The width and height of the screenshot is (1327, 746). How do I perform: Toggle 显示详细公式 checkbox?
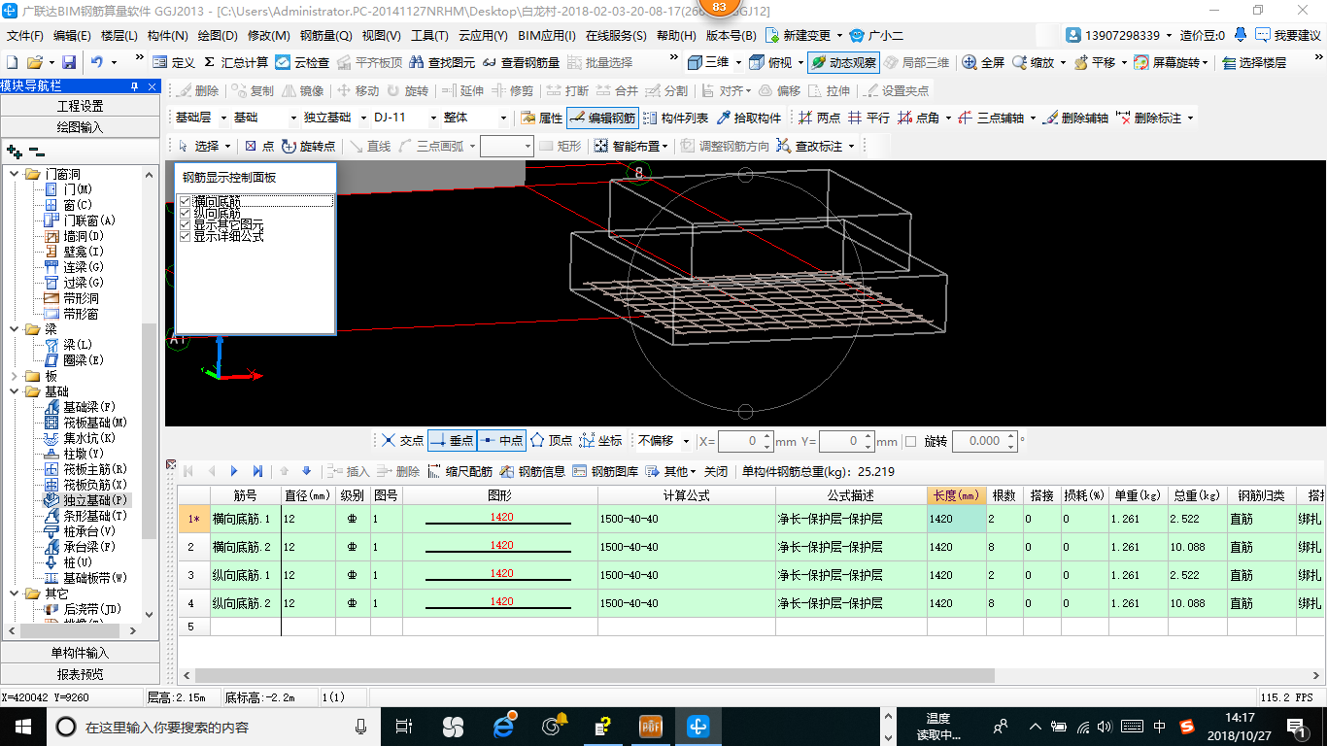(x=185, y=236)
